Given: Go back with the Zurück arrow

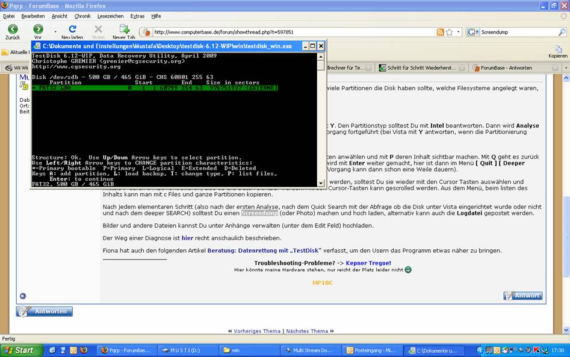Looking at the screenshot, I should point(13,29).
